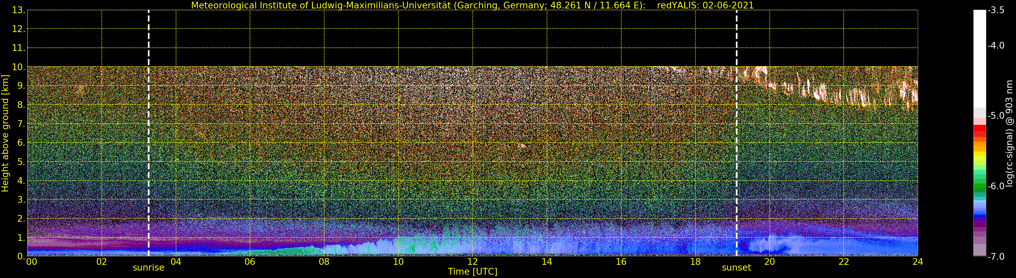Click the "20" time axis tick label

(770, 262)
